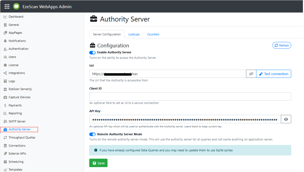Open AppPages link in sidebar

[x=15, y=33]
